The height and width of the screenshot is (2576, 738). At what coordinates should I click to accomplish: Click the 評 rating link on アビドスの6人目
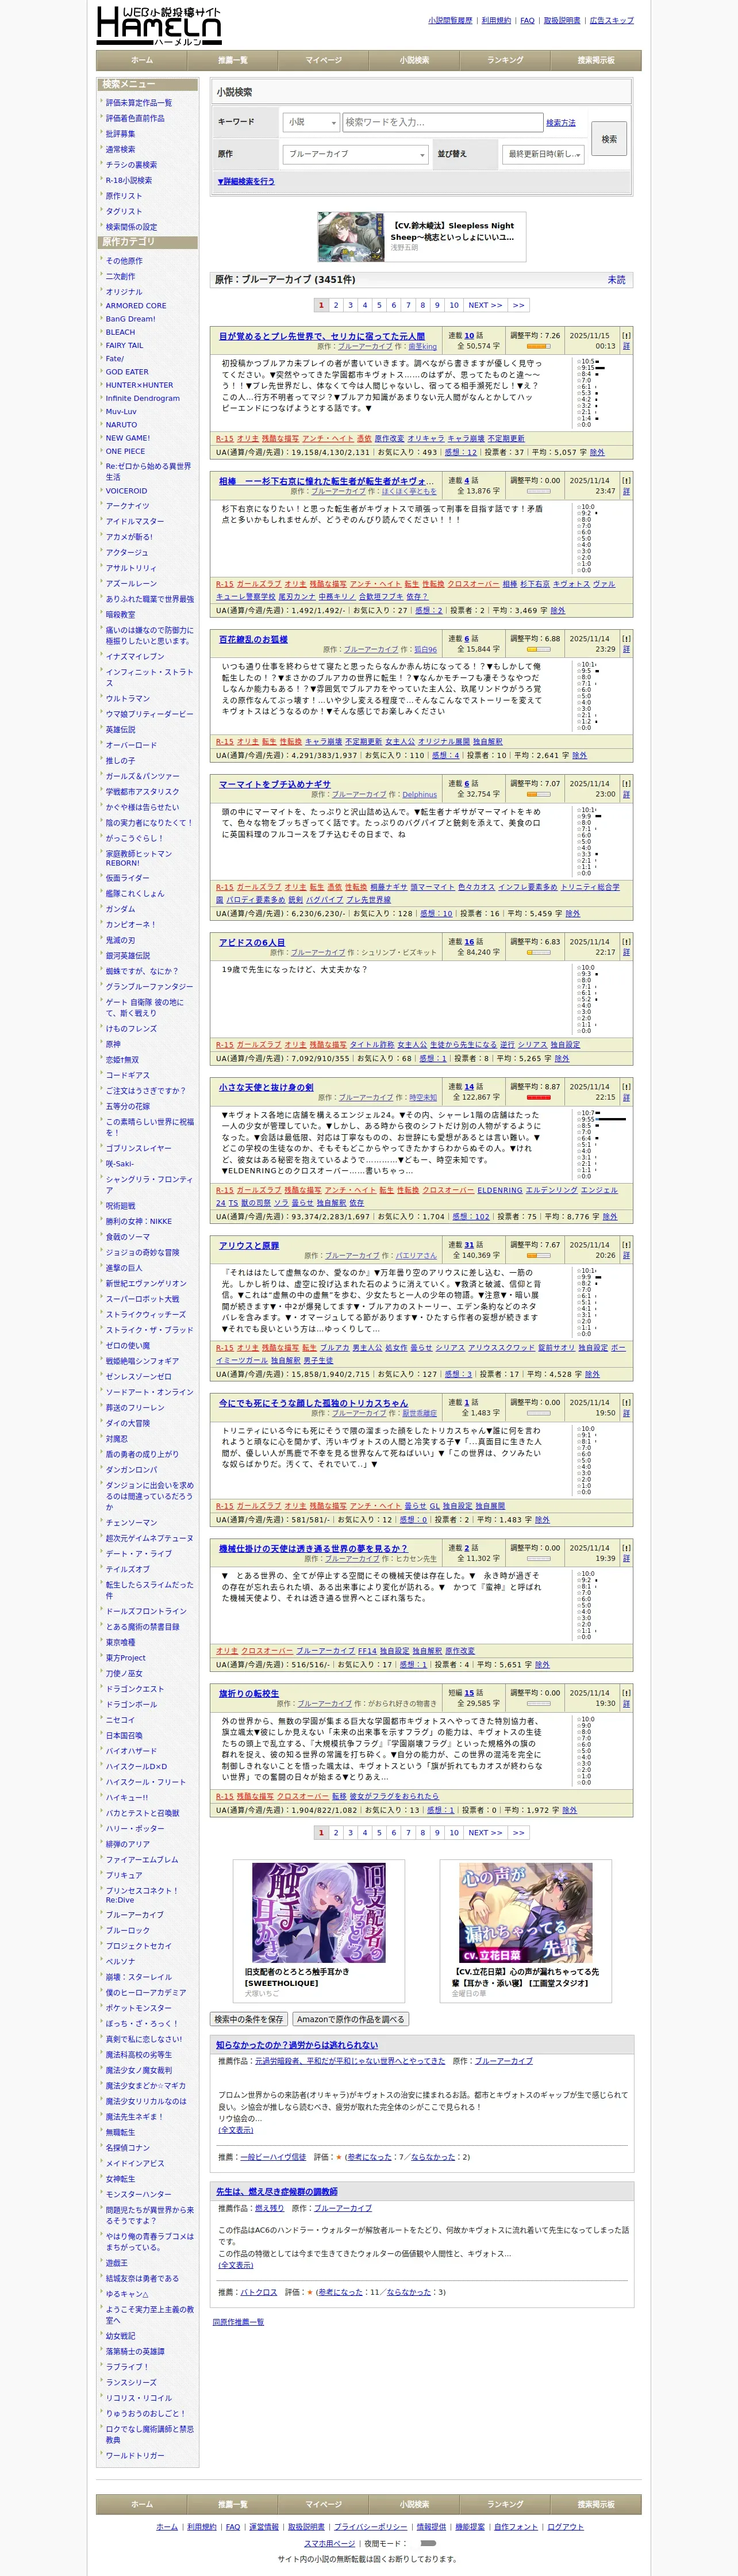tap(626, 952)
